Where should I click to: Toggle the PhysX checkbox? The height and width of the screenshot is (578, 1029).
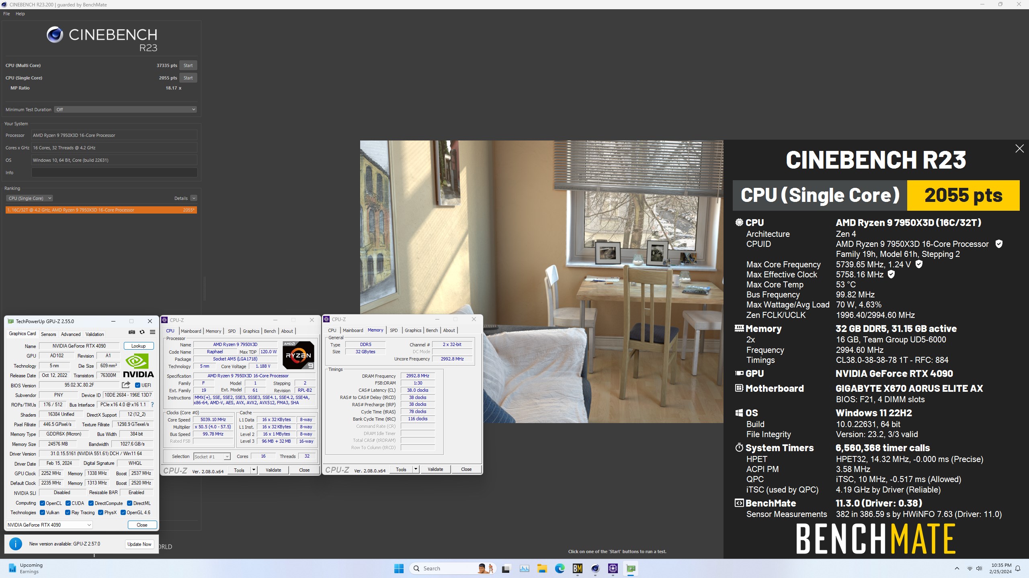[x=100, y=513]
